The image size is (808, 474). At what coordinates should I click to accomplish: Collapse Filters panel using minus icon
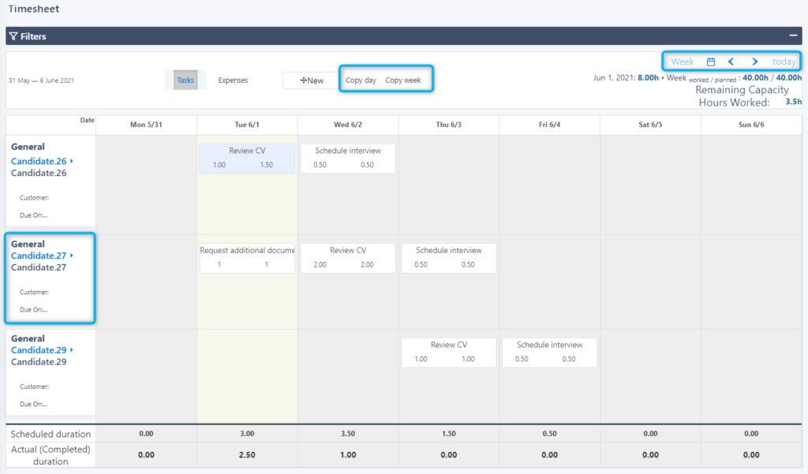click(x=794, y=35)
